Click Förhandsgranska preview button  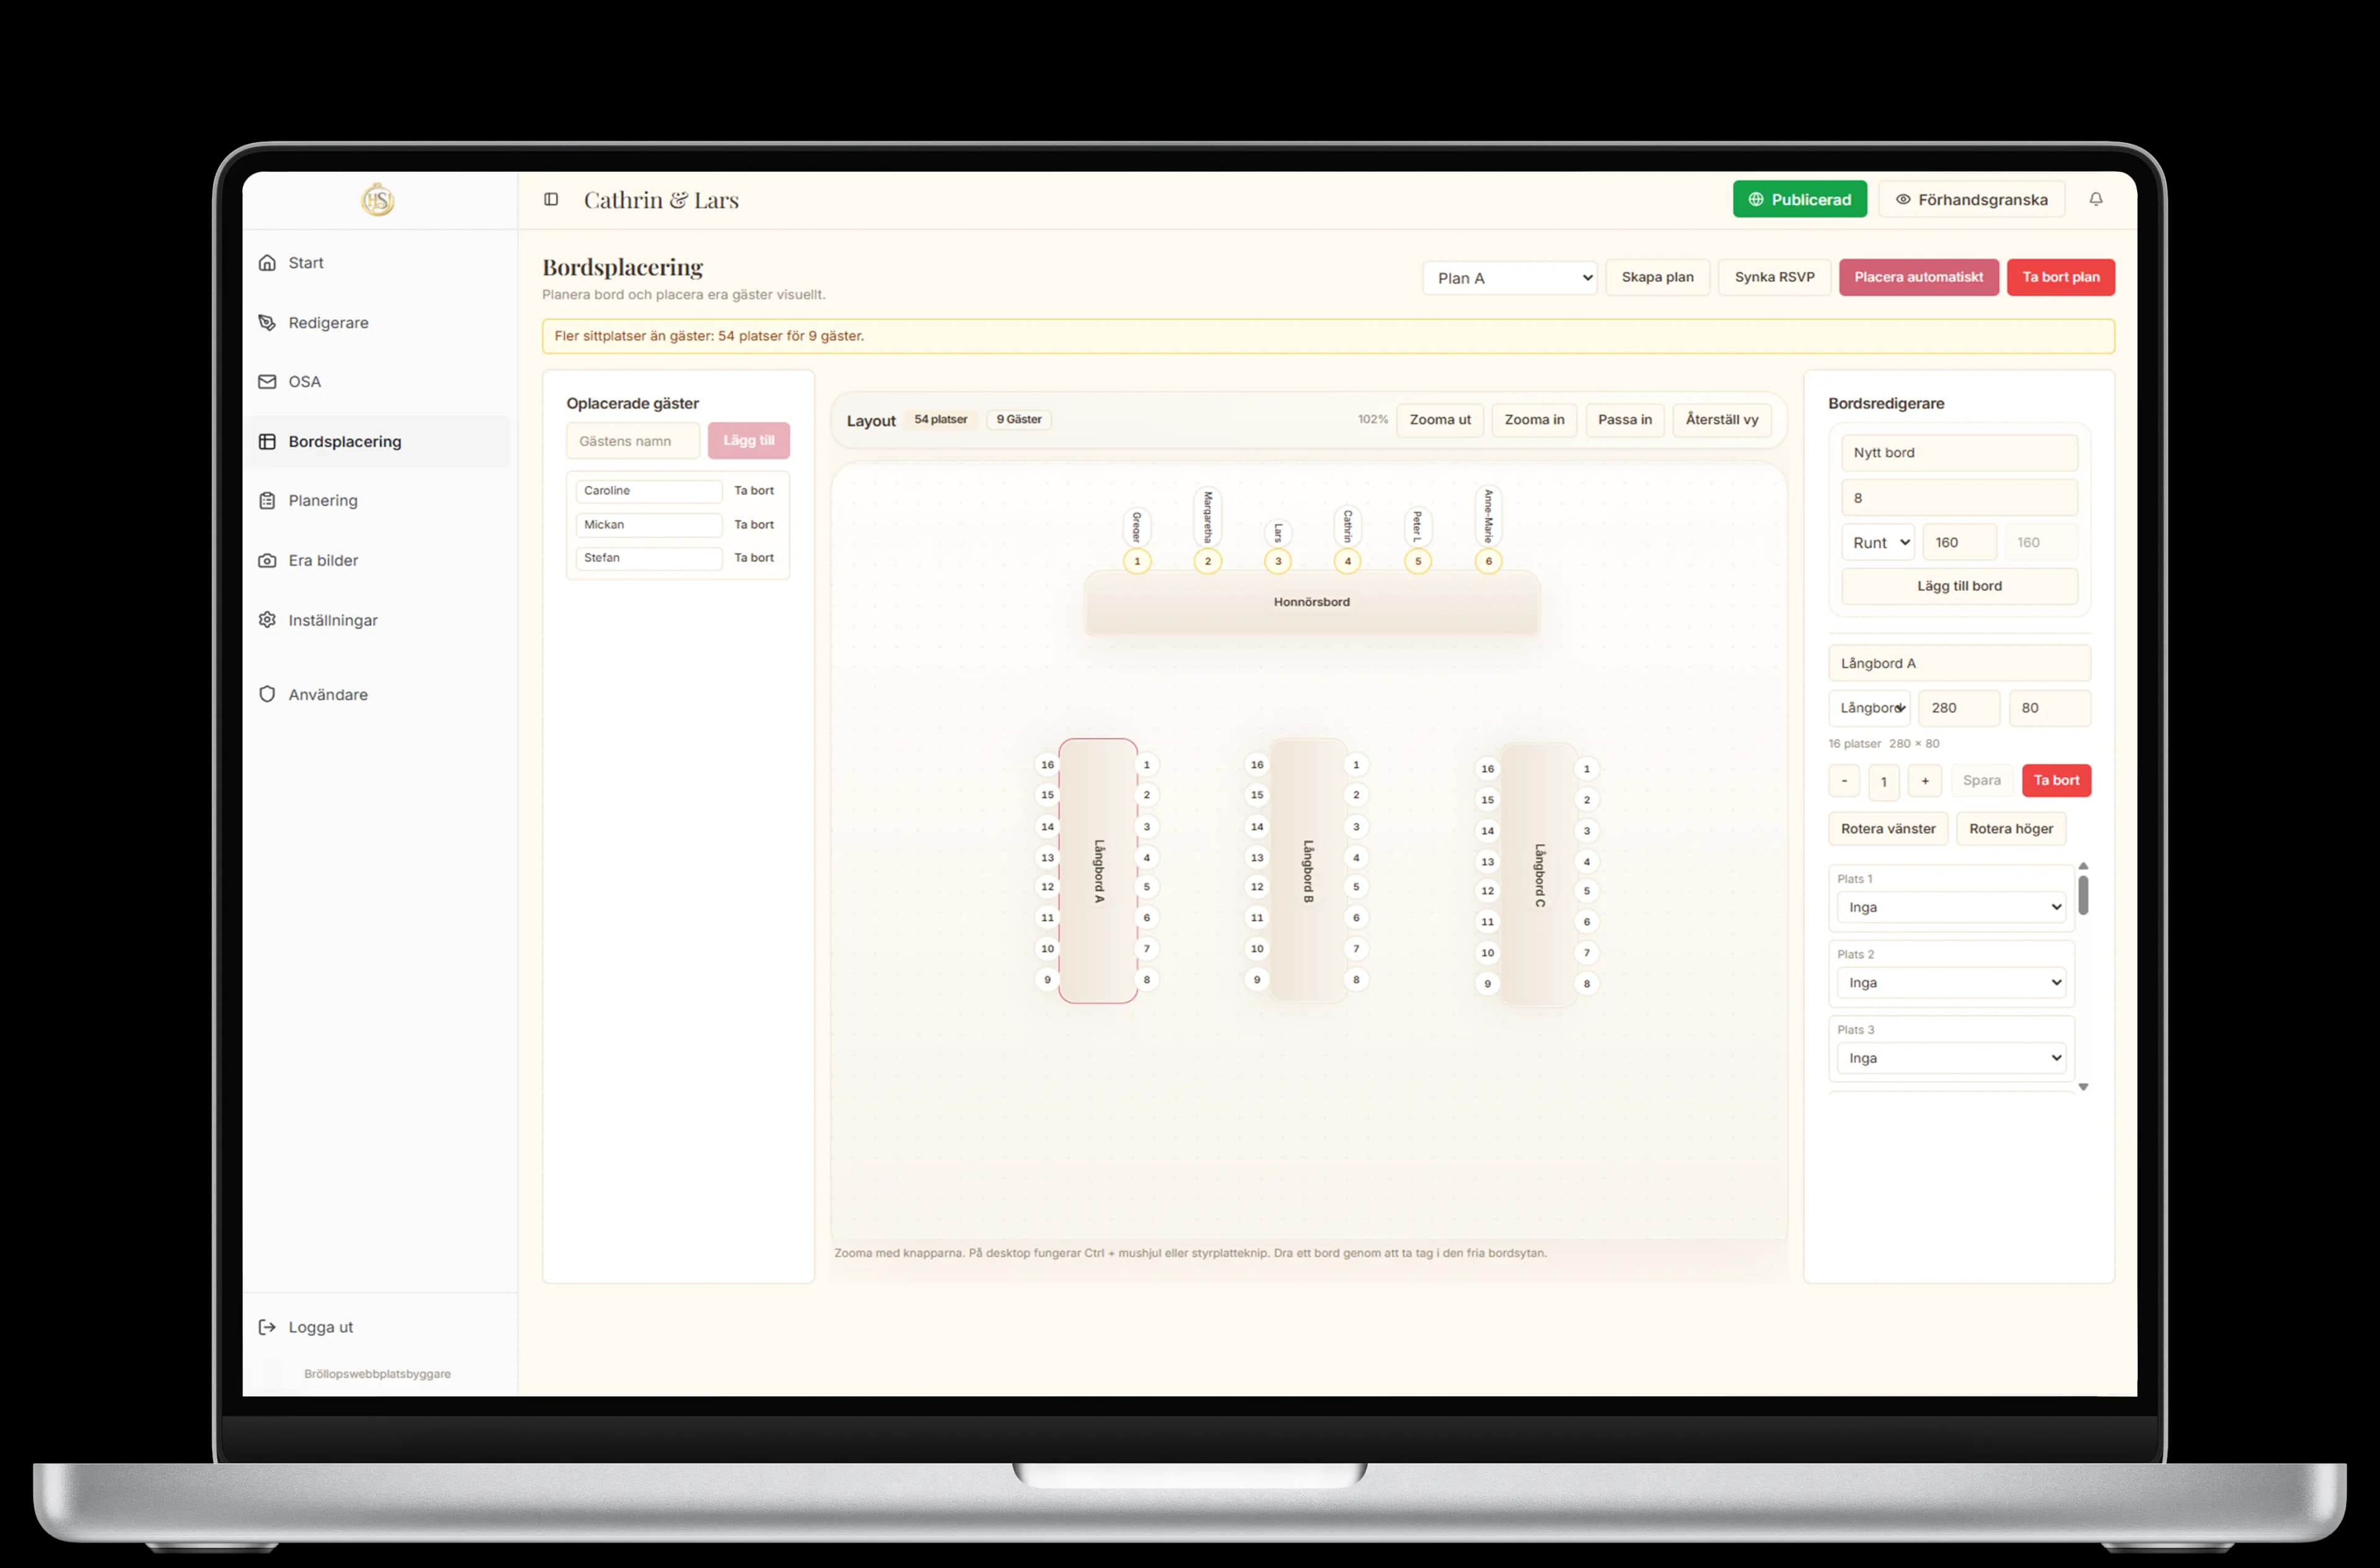(1971, 199)
